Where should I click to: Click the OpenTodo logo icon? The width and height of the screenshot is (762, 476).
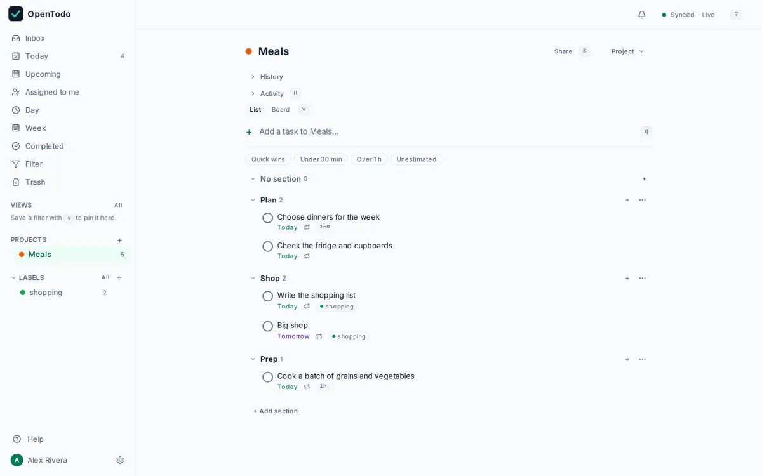tap(16, 14)
